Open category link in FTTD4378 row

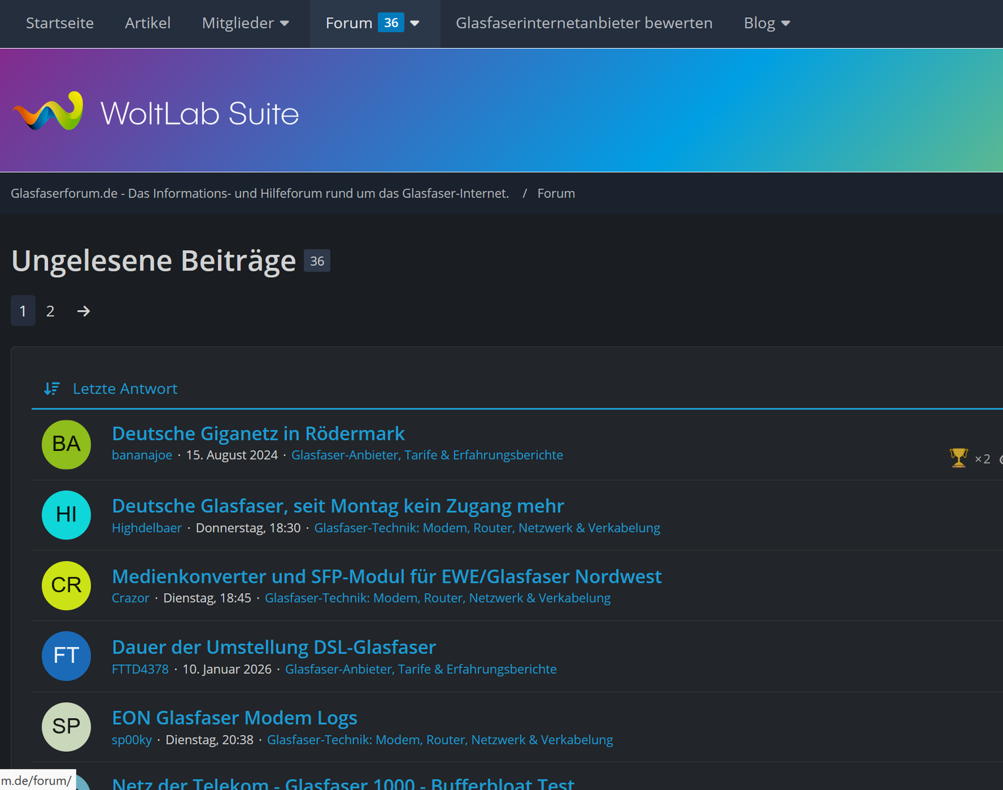click(421, 669)
